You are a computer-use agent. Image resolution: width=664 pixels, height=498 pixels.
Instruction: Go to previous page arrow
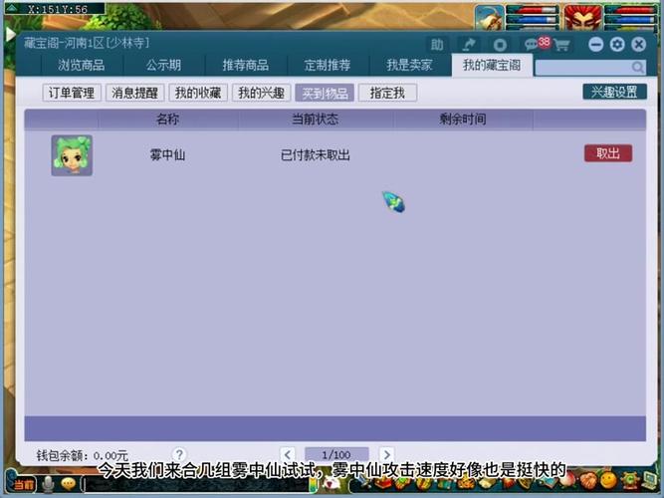point(288,455)
